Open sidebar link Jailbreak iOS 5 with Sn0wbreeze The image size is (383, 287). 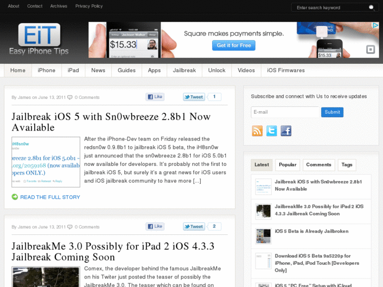pyautogui.click(x=318, y=185)
